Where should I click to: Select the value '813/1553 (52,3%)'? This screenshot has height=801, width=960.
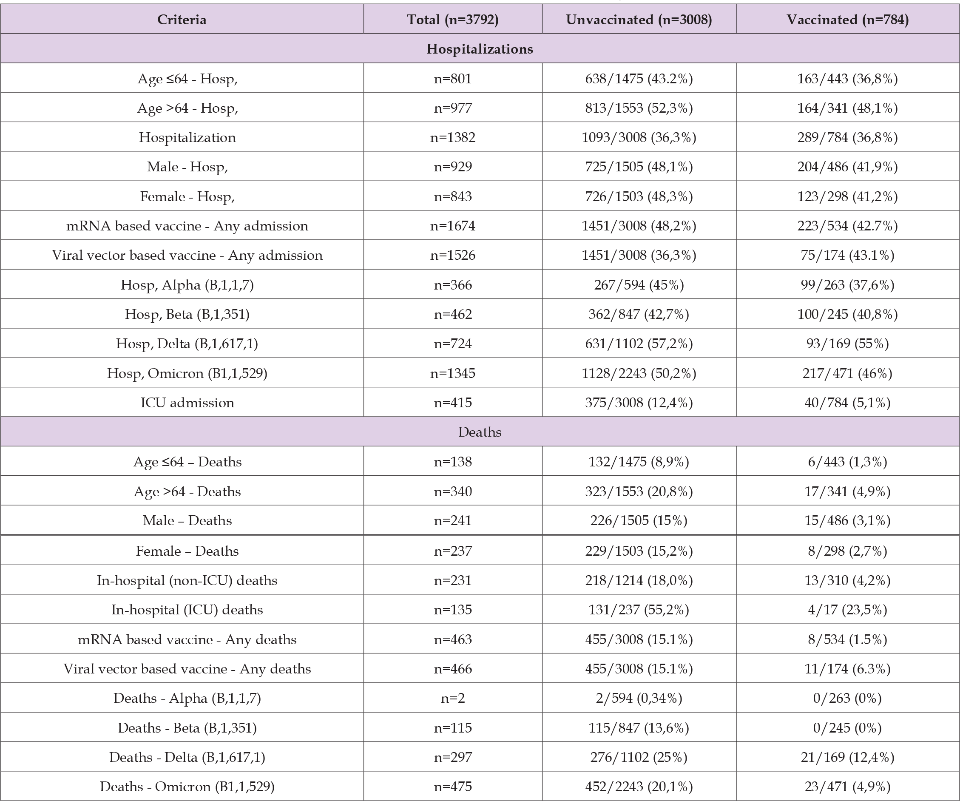639,108
